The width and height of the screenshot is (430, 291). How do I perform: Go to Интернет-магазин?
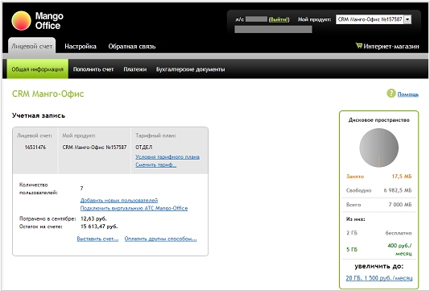click(x=391, y=47)
